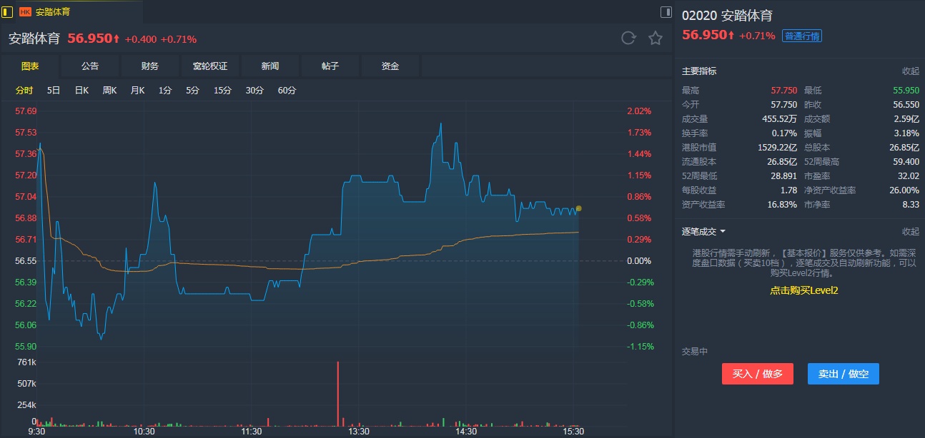Click the yellow latest-price dot on chart
The height and width of the screenshot is (438, 925).
(x=578, y=208)
